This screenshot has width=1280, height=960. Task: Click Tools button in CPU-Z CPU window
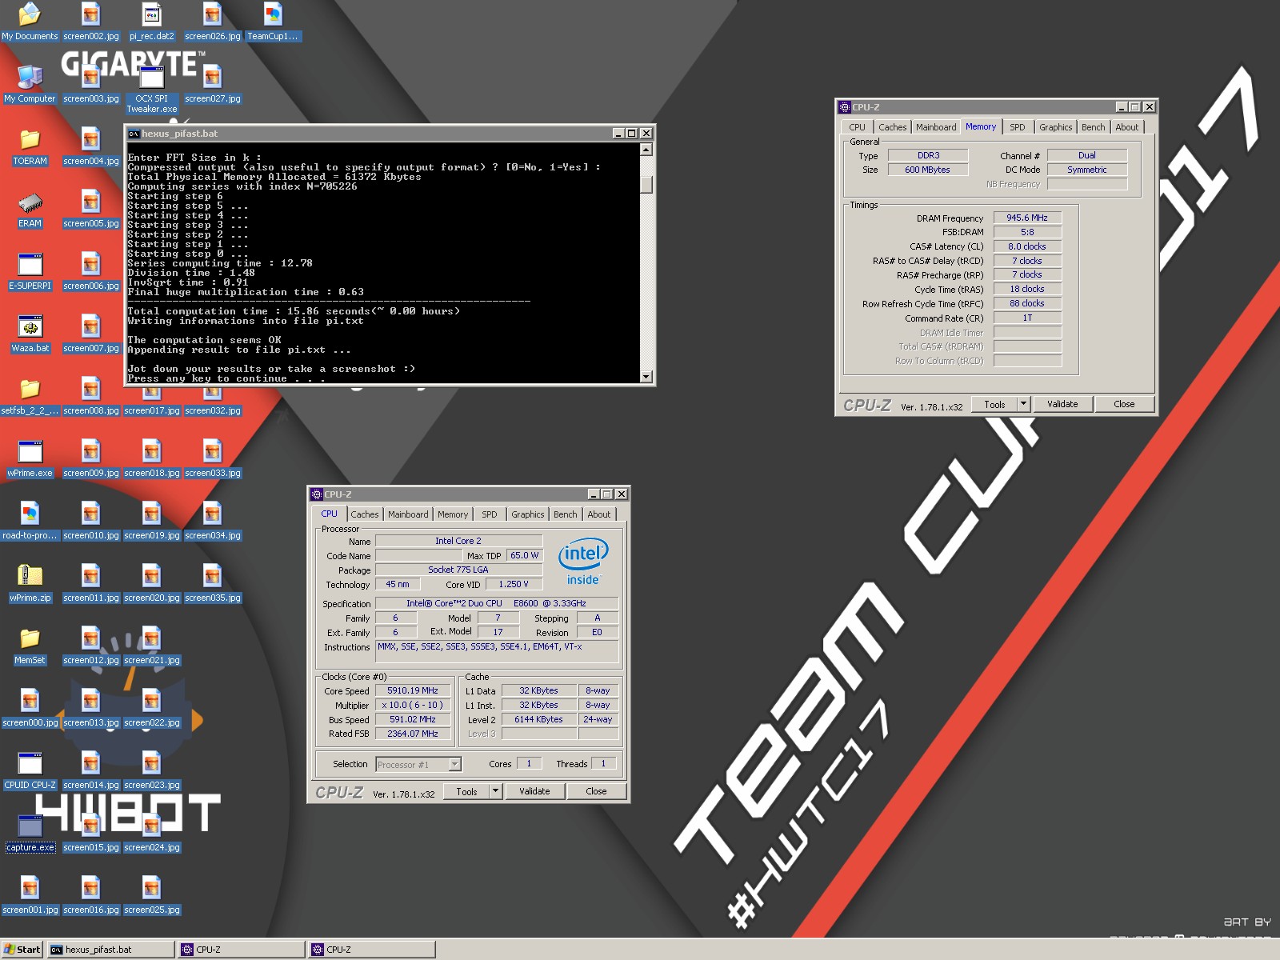(466, 791)
